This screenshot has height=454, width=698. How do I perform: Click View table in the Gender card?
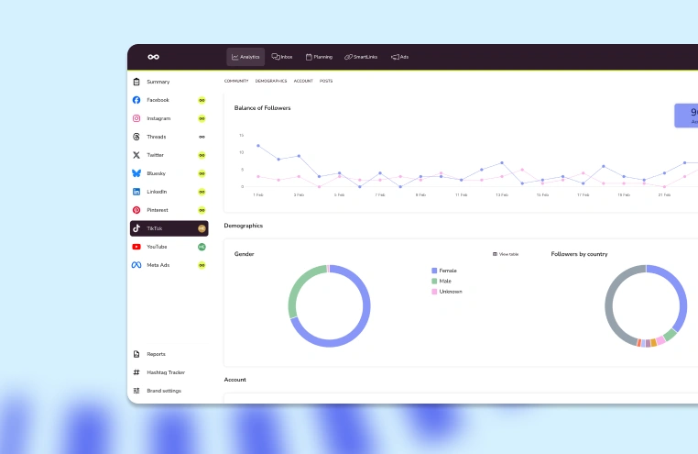coord(506,254)
